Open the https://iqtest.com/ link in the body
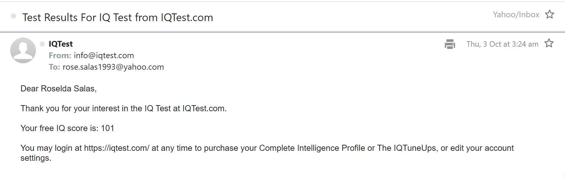Viewport: 565px width, 178px height. 117,148
